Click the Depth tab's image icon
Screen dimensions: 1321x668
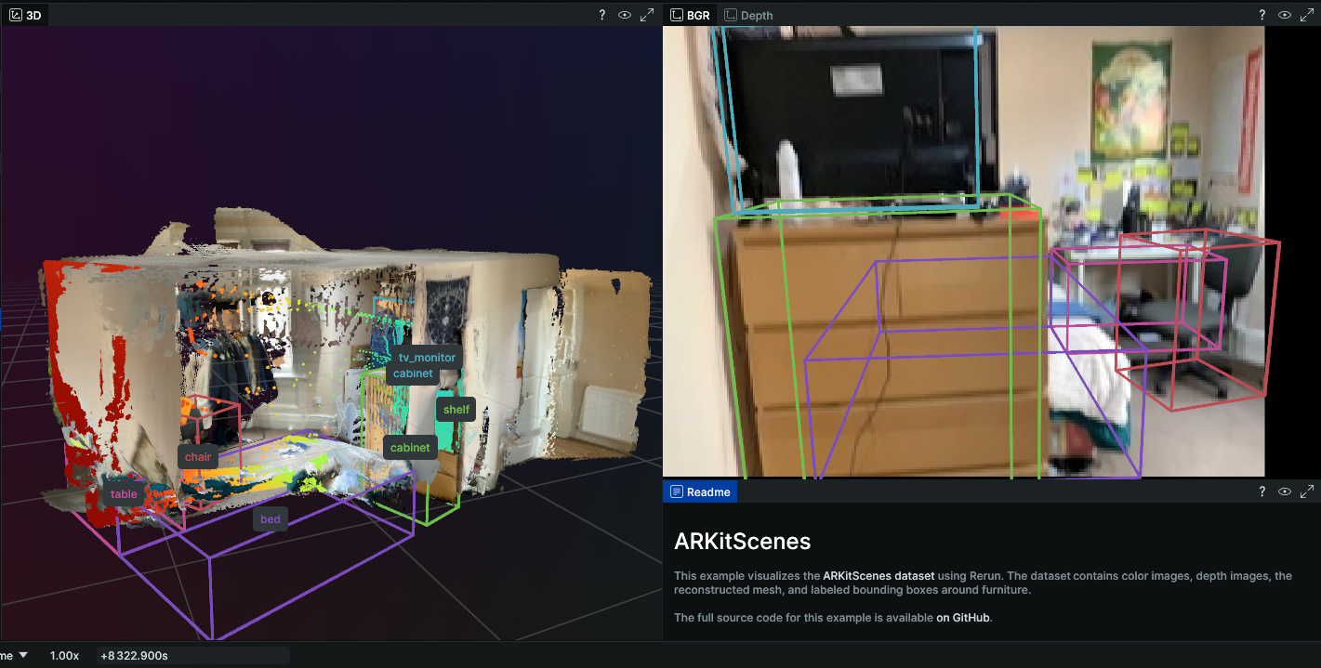click(x=731, y=15)
